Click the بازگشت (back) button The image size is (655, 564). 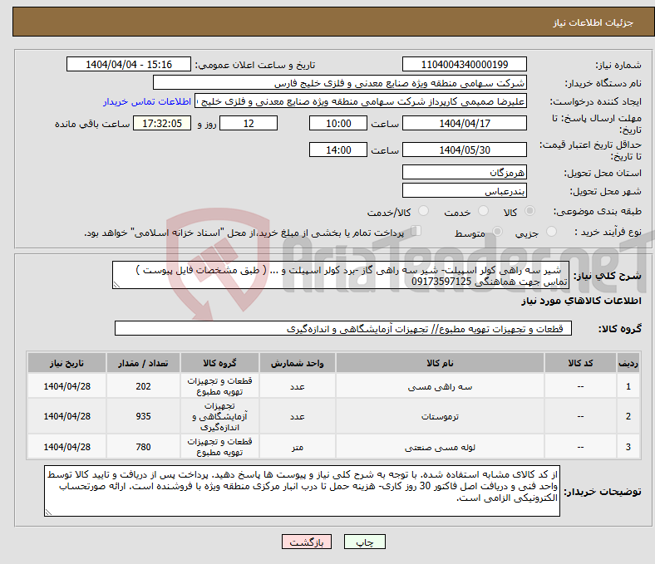point(307,542)
